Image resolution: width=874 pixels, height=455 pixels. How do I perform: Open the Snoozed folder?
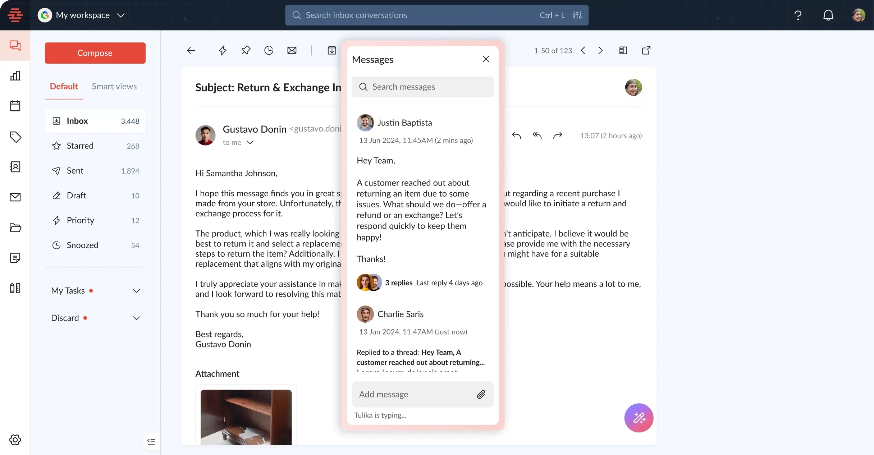click(x=95, y=245)
